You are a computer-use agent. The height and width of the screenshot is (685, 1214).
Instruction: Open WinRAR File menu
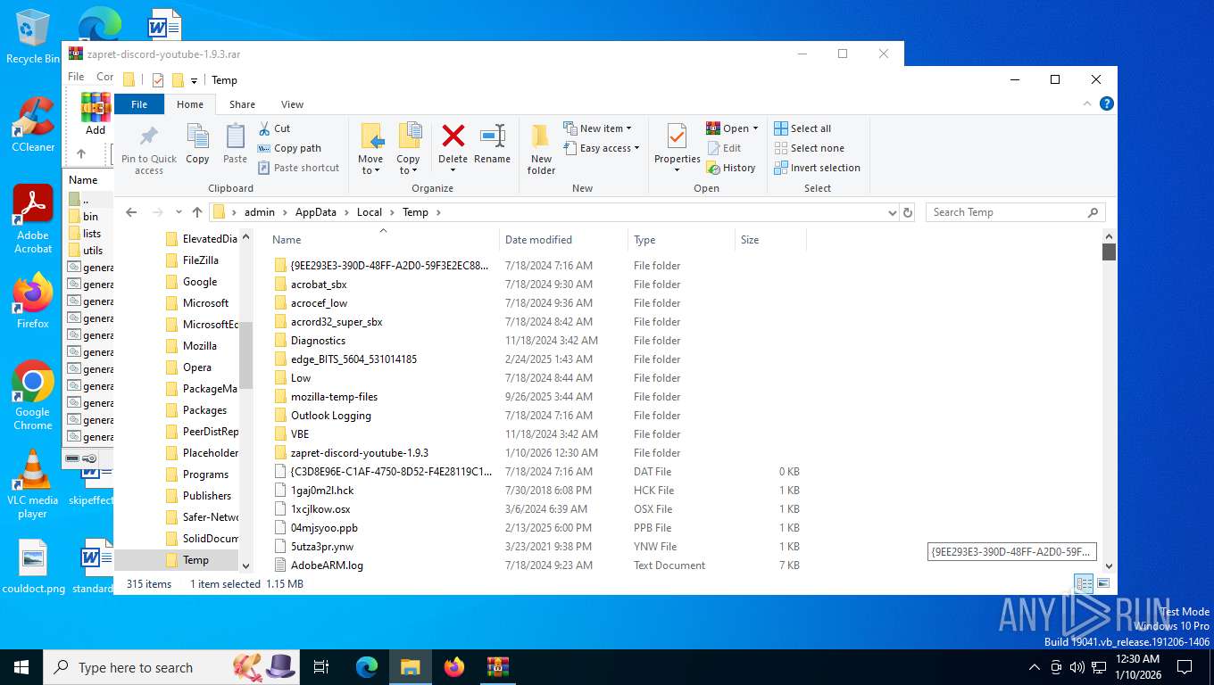coord(77,77)
